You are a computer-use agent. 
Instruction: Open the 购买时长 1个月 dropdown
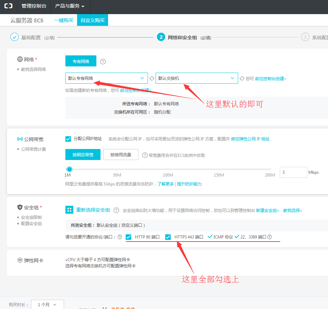pyautogui.click(x=47, y=305)
